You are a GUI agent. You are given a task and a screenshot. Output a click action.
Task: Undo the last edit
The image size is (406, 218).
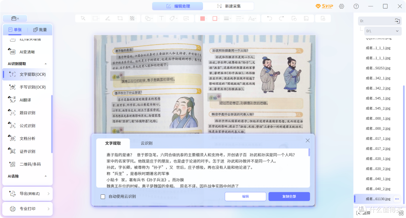269,18
